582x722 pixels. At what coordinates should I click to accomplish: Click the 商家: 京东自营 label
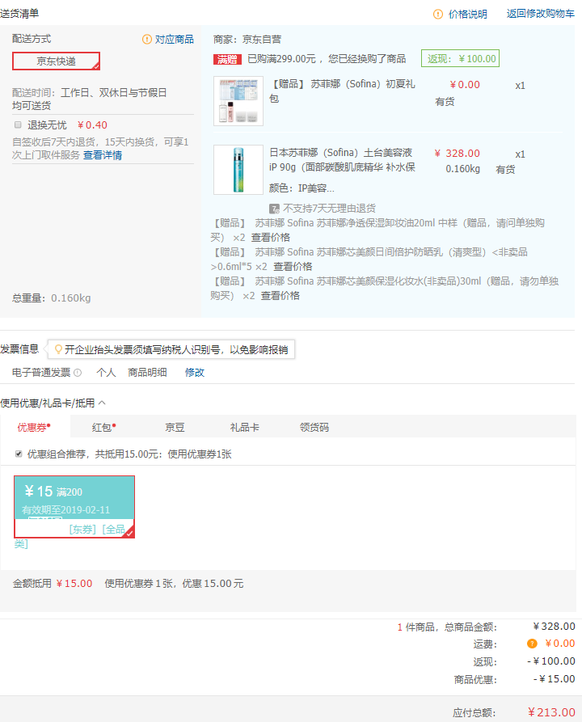[x=247, y=40]
